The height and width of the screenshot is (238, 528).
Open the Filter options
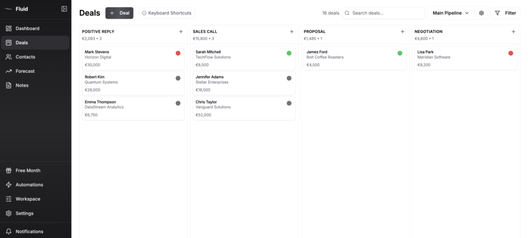click(x=505, y=13)
